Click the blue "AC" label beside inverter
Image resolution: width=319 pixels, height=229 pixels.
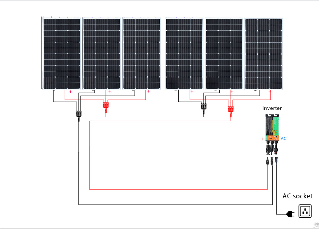[x=284, y=138]
